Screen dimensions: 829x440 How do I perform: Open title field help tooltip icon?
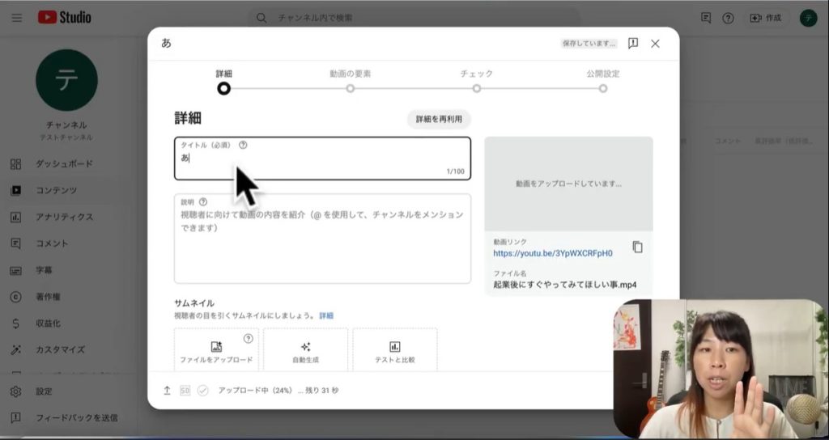coord(243,146)
